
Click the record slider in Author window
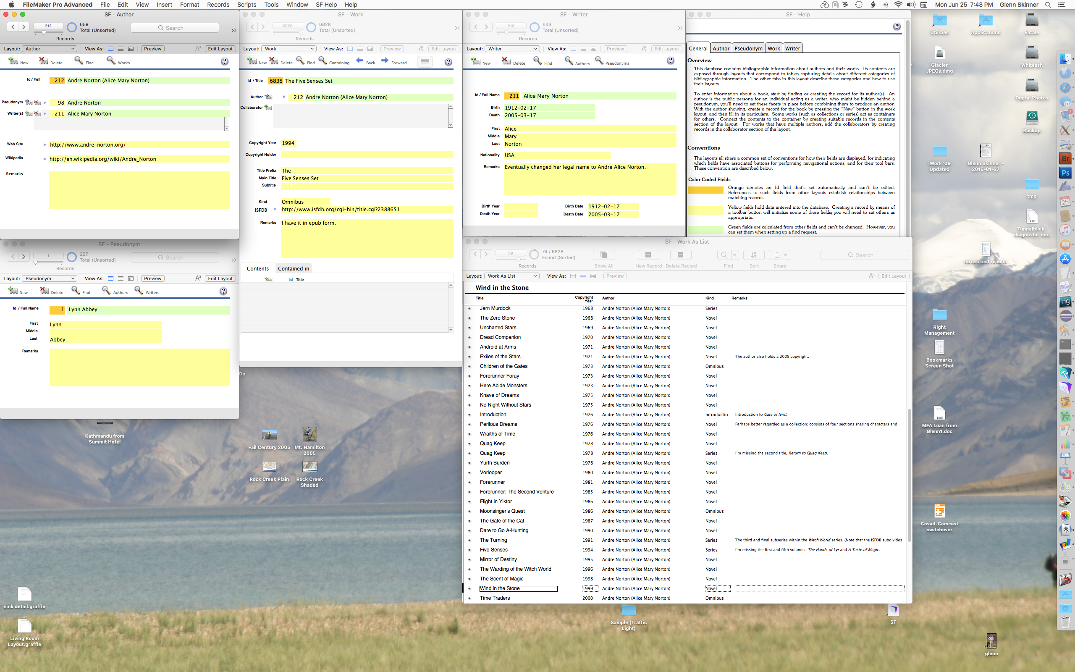coord(44,32)
